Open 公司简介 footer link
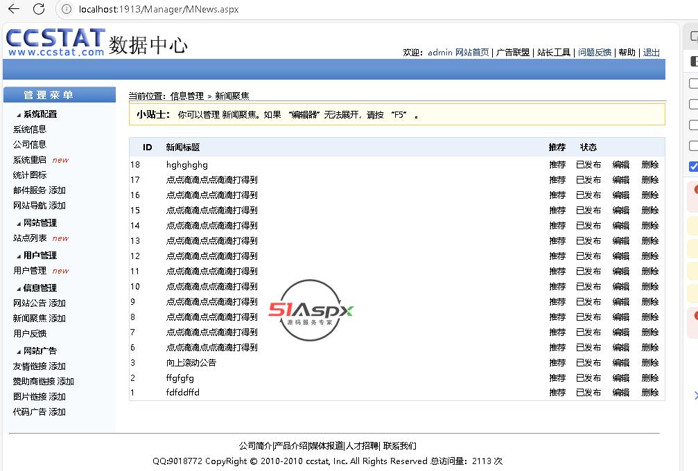The width and height of the screenshot is (698, 471). tap(255, 445)
